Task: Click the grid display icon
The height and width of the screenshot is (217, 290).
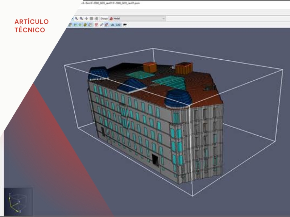Action: 91,18
